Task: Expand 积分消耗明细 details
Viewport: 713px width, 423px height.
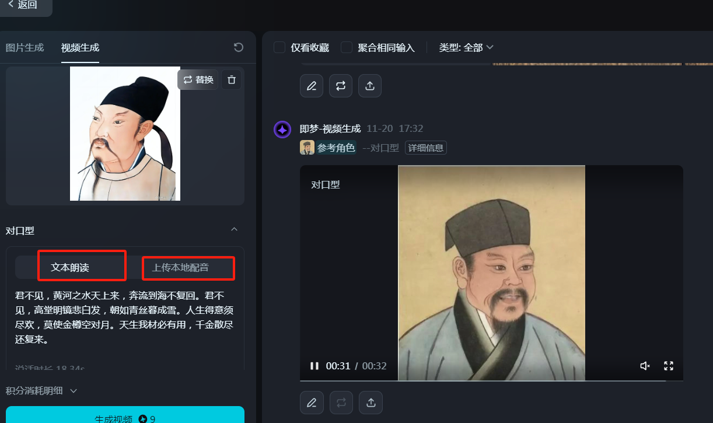Action: coord(41,390)
